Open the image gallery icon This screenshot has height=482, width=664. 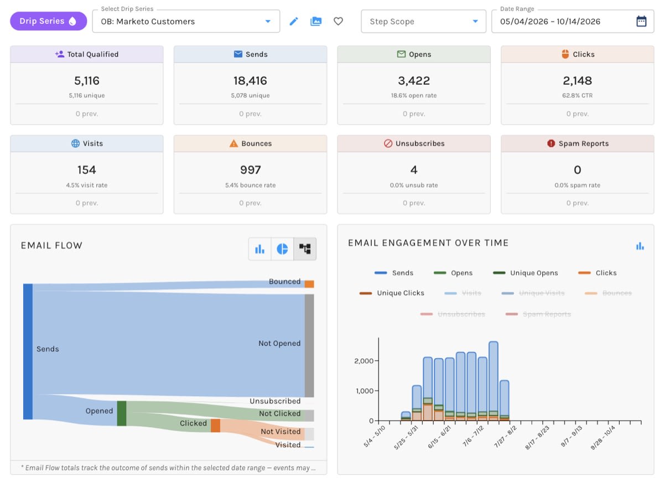click(x=316, y=21)
